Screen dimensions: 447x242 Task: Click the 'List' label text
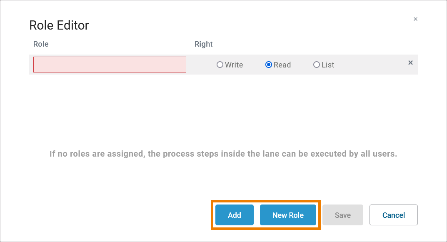328,65
